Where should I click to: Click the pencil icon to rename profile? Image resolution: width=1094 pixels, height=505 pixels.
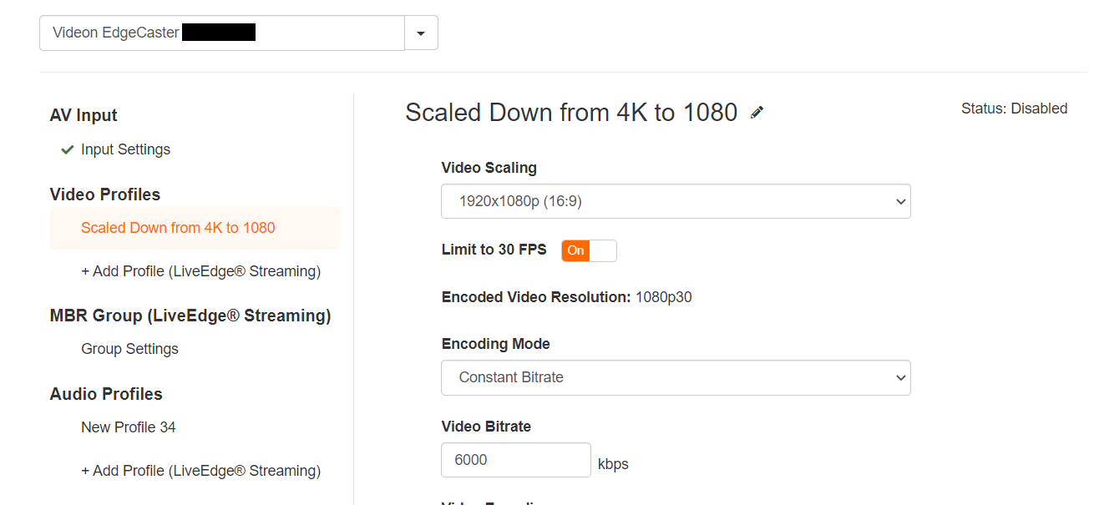pyautogui.click(x=757, y=113)
